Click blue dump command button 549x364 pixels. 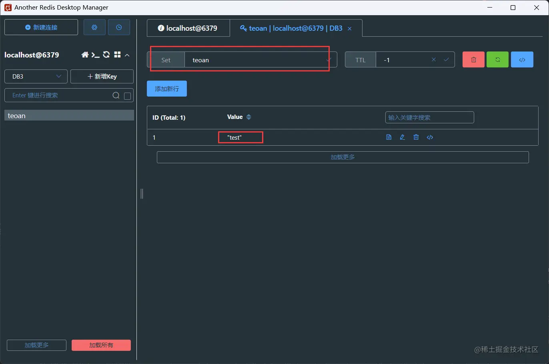pos(522,59)
